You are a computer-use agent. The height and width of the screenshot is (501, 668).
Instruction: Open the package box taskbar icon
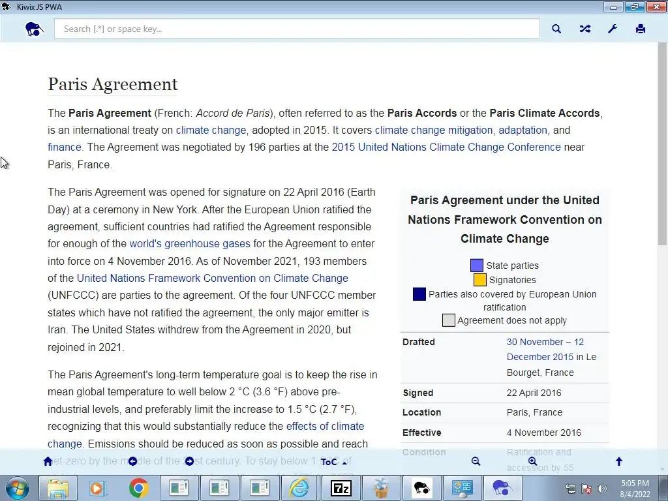click(x=381, y=488)
